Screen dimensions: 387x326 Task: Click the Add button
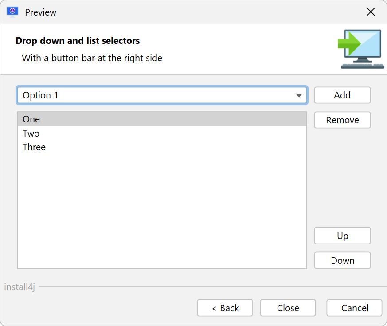coord(342,95)
